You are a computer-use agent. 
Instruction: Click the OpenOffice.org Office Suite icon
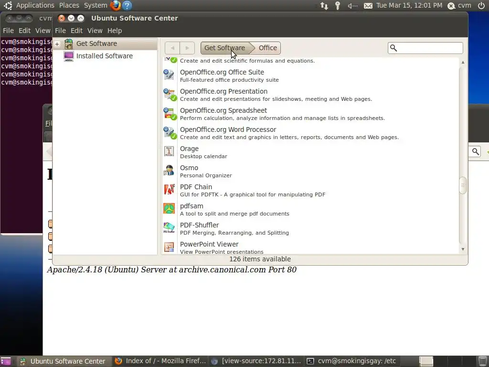pos(169,75)
